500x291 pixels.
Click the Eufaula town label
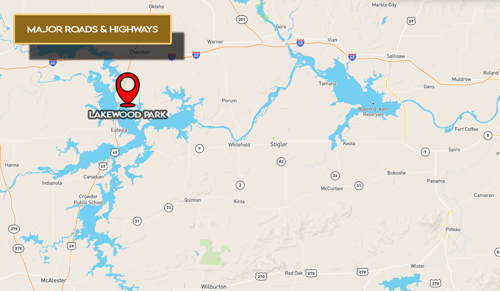119,130
